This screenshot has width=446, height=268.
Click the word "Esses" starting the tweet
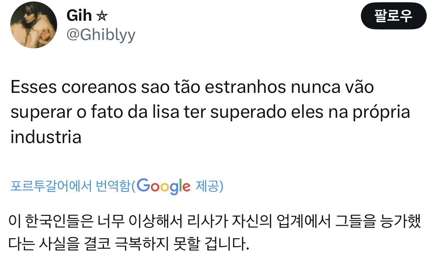pyautogui.click(x=33, y=87)
